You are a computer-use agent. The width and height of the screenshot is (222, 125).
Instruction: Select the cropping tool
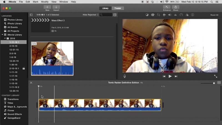pyautogui.click(x=158, y=15)
